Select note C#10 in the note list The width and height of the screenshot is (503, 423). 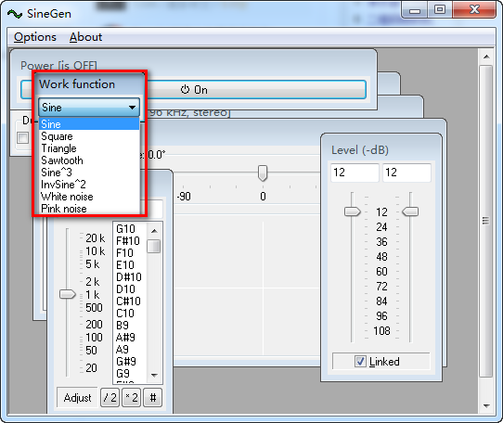click(130, 301)
